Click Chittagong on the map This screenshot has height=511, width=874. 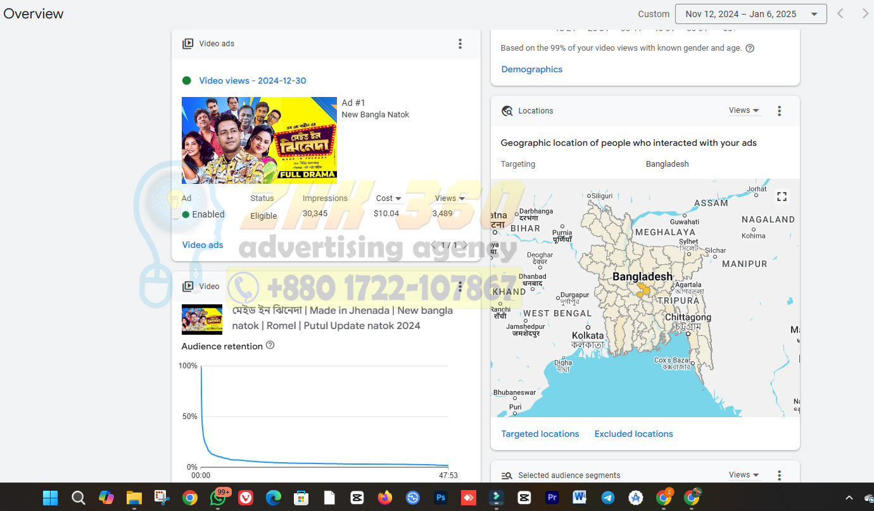(688, 317)
